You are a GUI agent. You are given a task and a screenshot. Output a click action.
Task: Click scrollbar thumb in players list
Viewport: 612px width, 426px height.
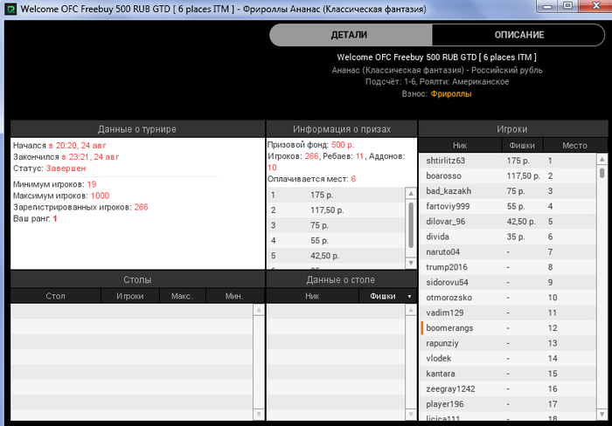602,173
